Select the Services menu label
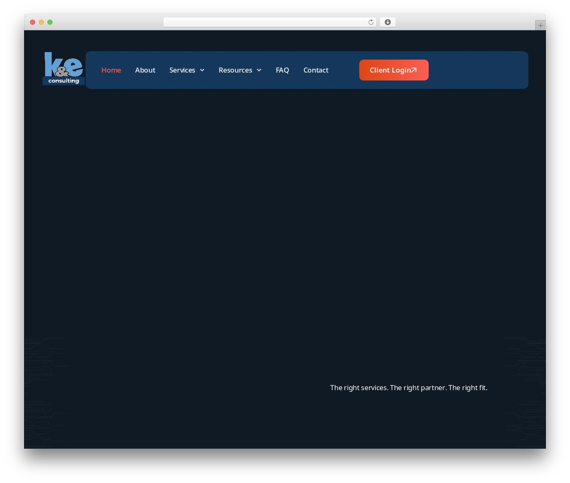Viewport: 570px width, 483px height. point(182,70)
